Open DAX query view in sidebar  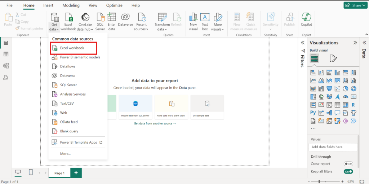pos(6,77)
